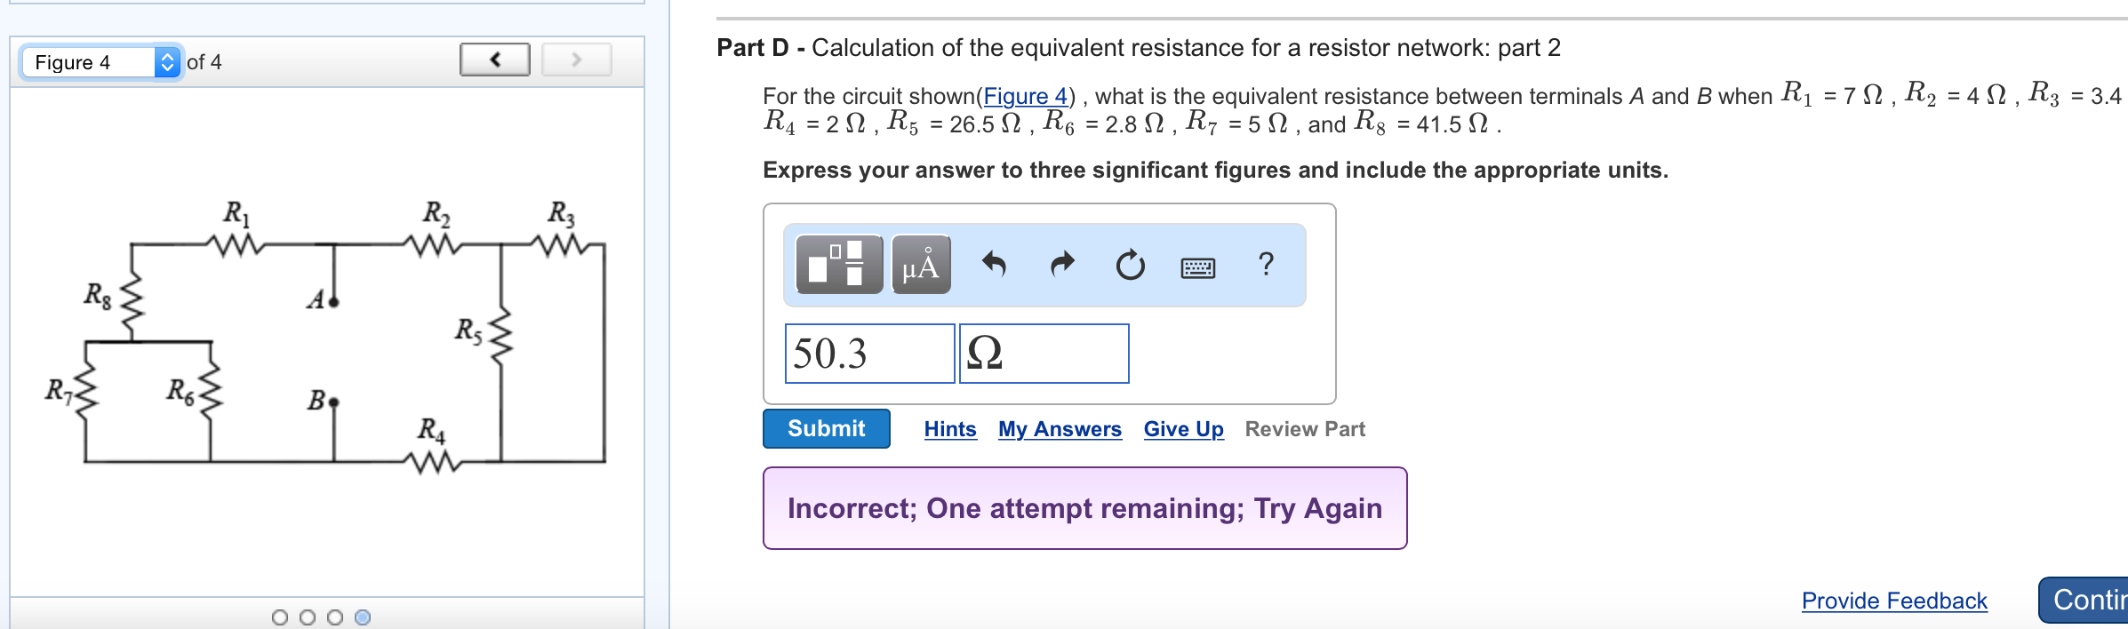Open the µÅ units symbols menu
2128x629 pixels.
[x=921, y=264]
